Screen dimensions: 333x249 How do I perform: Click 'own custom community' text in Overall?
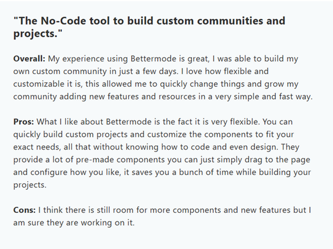point(60,71)
